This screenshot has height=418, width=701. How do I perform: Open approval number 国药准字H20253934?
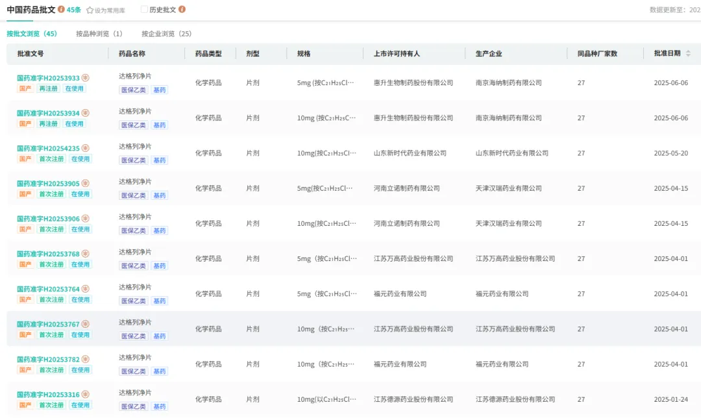[x=48, y=113]
